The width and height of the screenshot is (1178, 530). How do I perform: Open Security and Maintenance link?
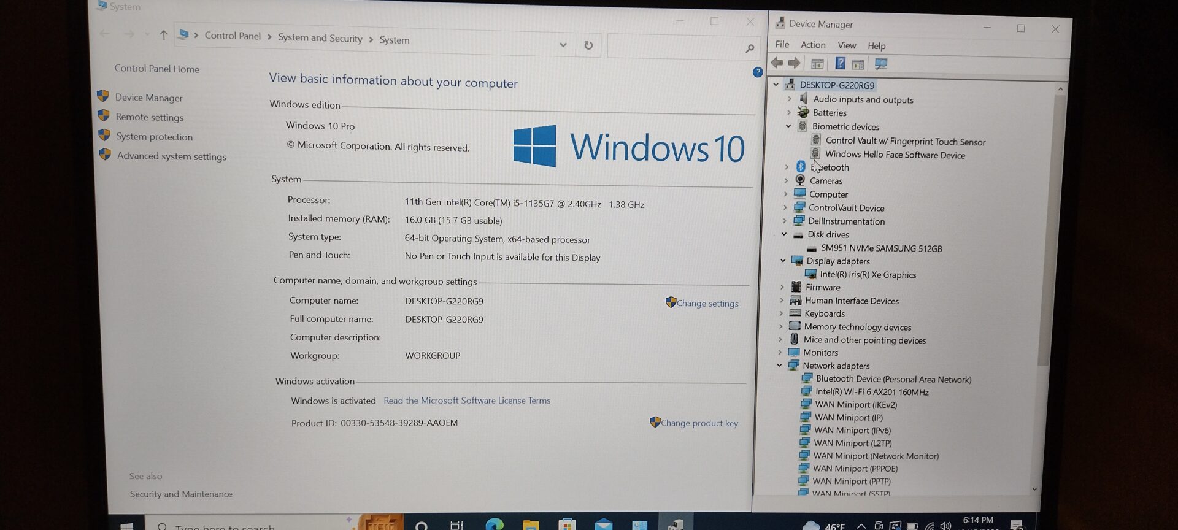(181, 494)
